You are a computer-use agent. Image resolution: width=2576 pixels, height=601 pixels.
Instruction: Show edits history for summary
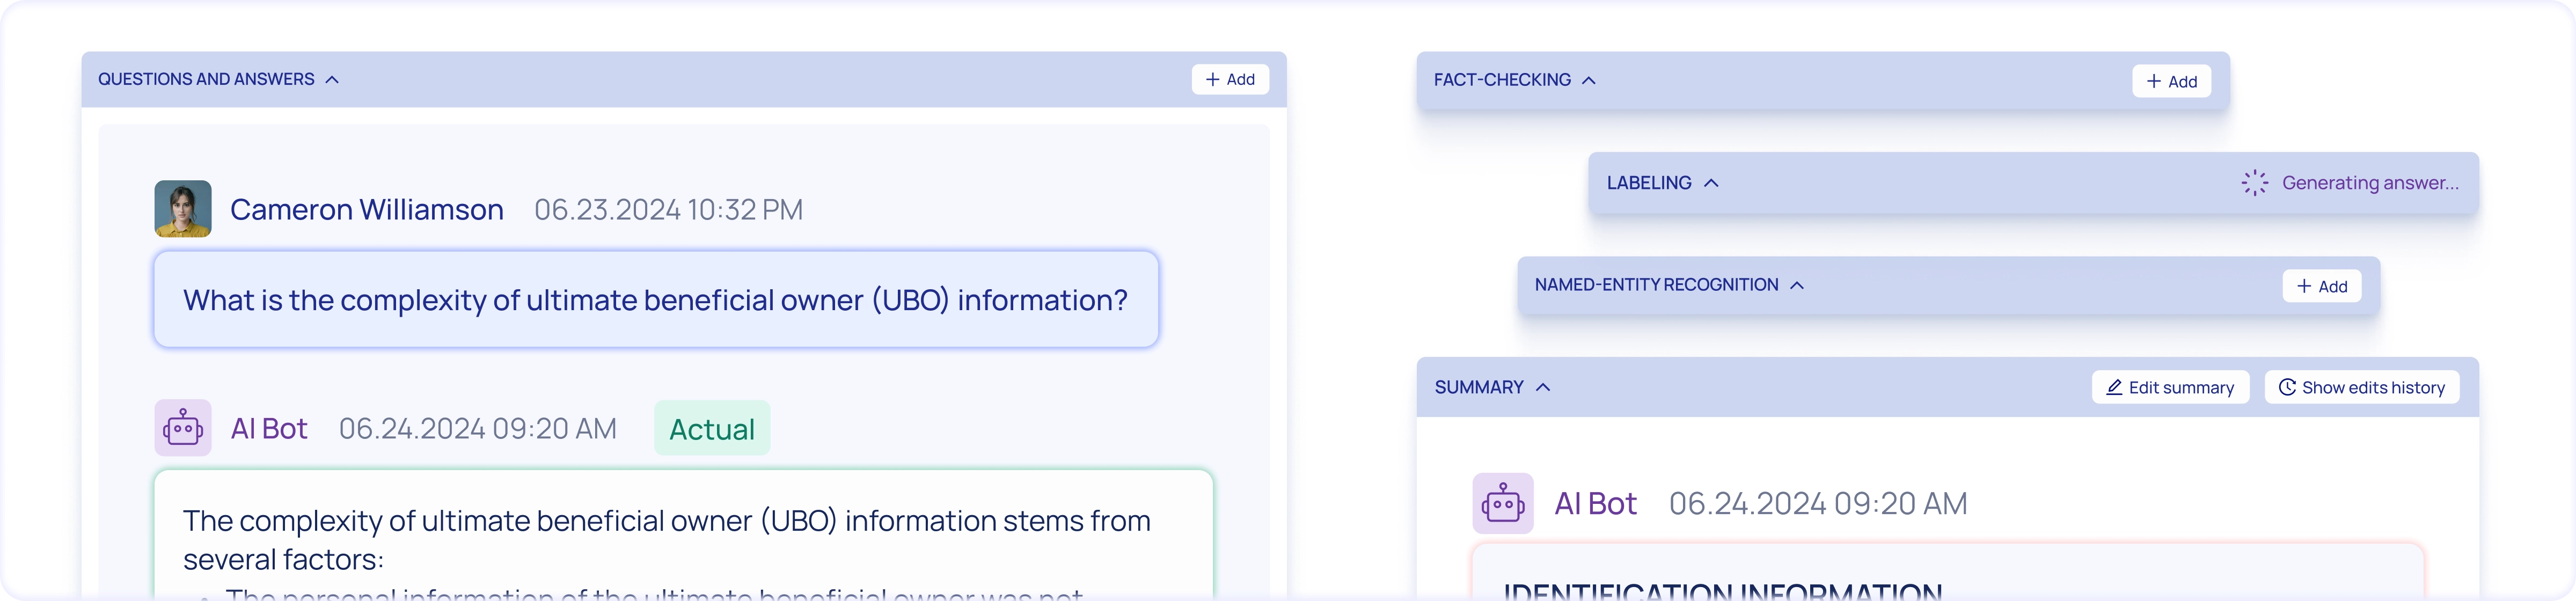2361,387
